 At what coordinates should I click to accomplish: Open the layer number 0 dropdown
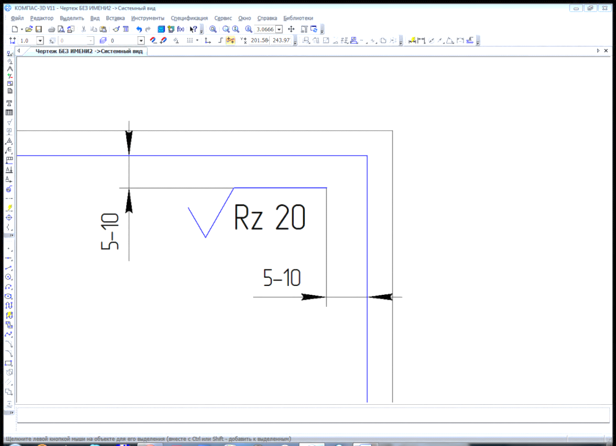(x=141, y=41)
